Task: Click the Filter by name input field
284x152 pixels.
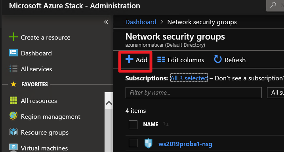Action: [193, 93]
